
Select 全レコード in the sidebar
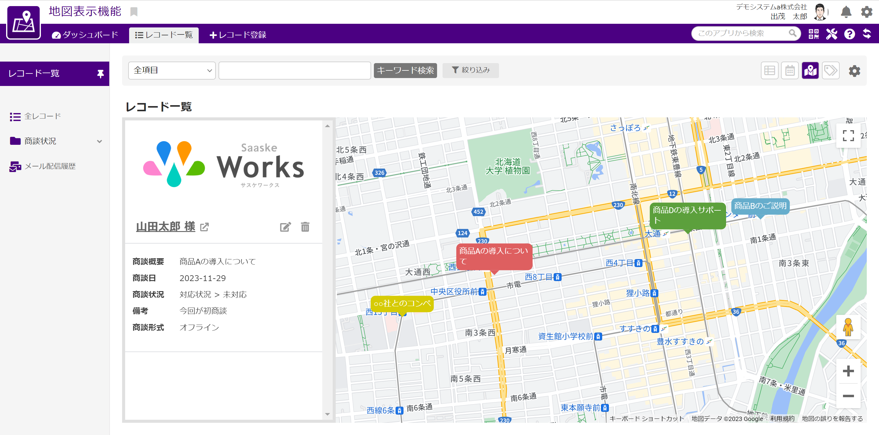coord(35,116)
